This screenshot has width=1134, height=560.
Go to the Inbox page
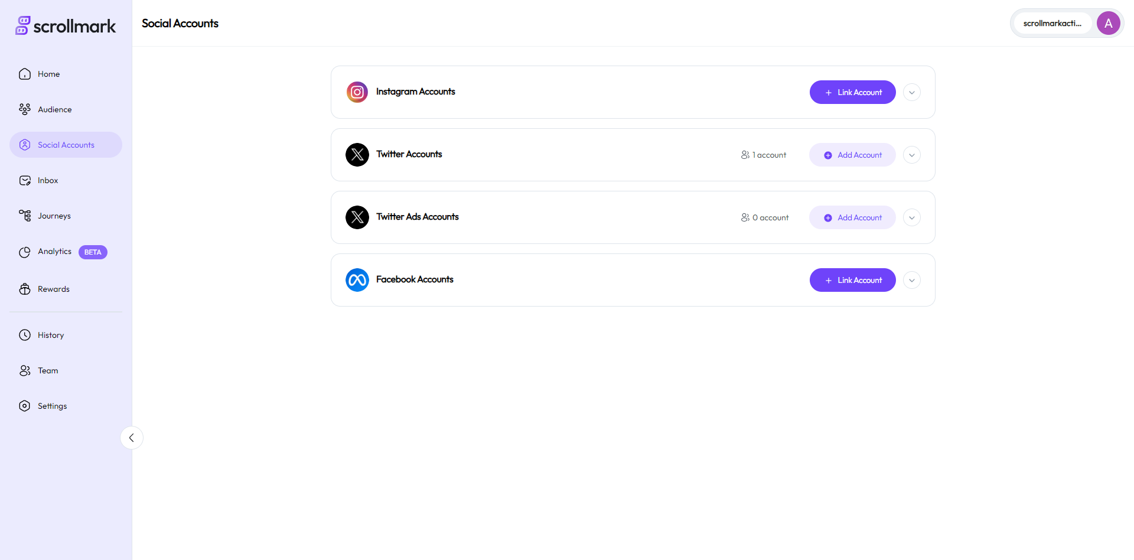click(48, 180)
